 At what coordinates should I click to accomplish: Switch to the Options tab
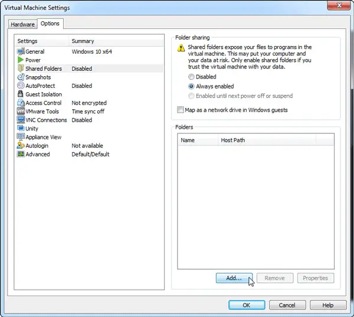(50, 24)
